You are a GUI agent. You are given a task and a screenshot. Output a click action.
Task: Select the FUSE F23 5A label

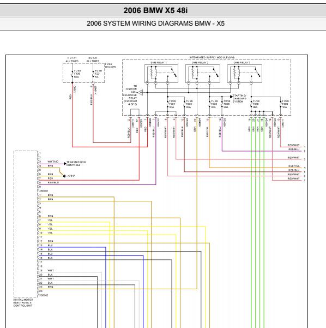point(98,74)
